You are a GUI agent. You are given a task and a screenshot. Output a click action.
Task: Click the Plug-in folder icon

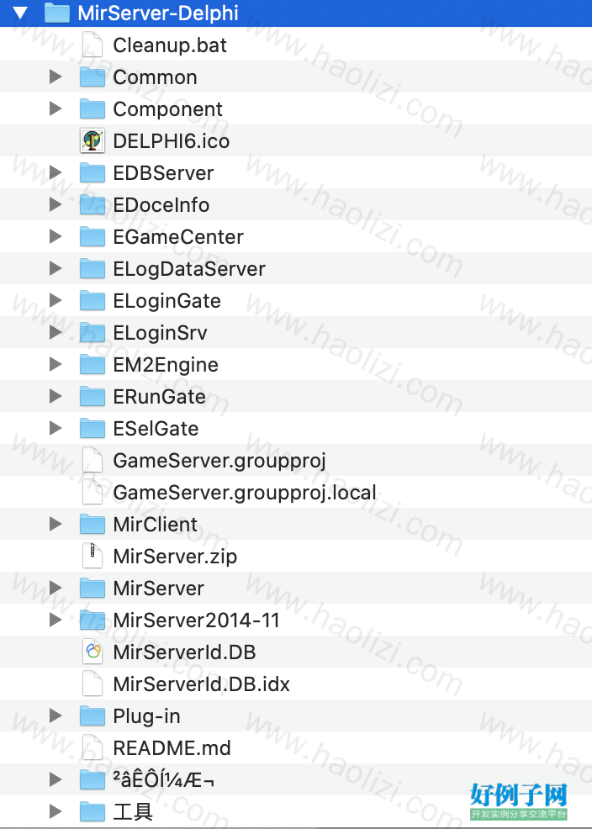pyautogui.click(x=92, y=715)
